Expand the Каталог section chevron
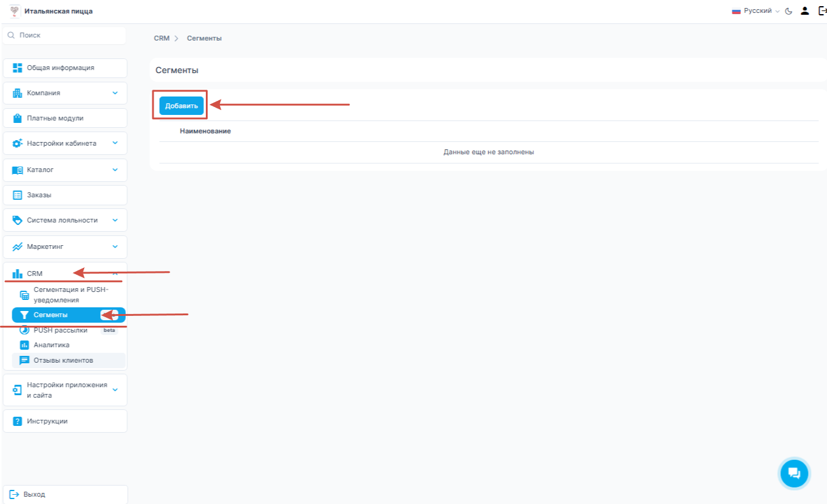827x504 pixels. coord(115,170)
